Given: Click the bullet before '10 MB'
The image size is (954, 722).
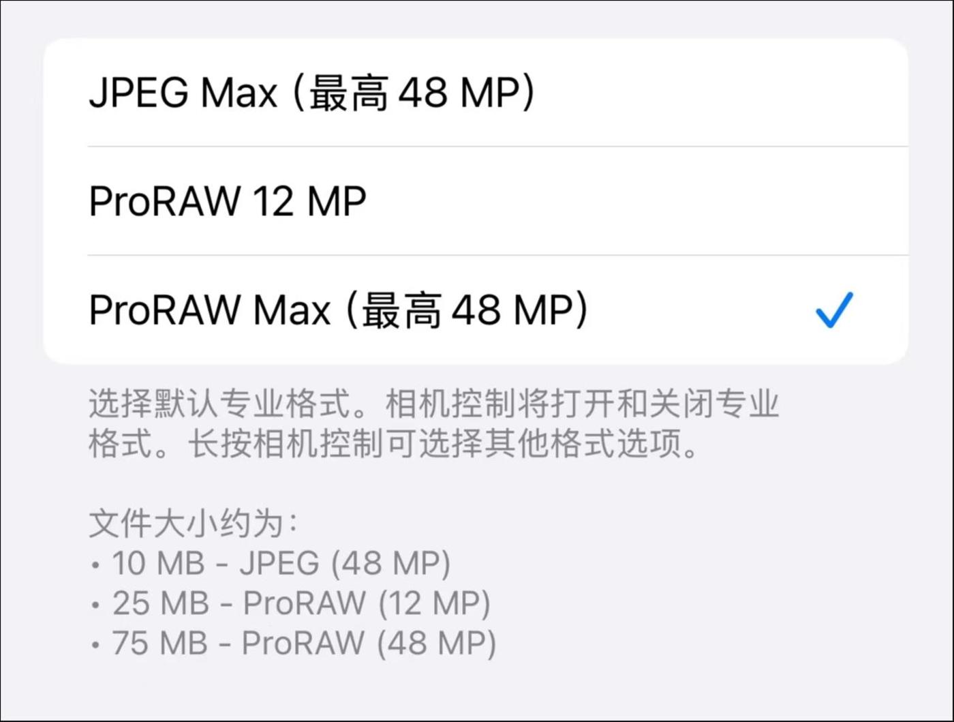Looking at the screenshot, I should pyautogui.click(x=95, y=566).
